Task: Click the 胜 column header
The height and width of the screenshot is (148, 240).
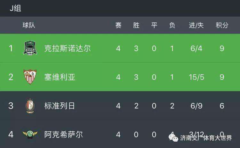Action: 136,25
